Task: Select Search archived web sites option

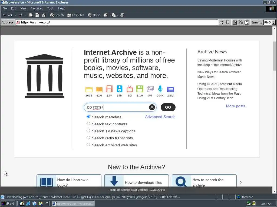Action: point(88,145)
